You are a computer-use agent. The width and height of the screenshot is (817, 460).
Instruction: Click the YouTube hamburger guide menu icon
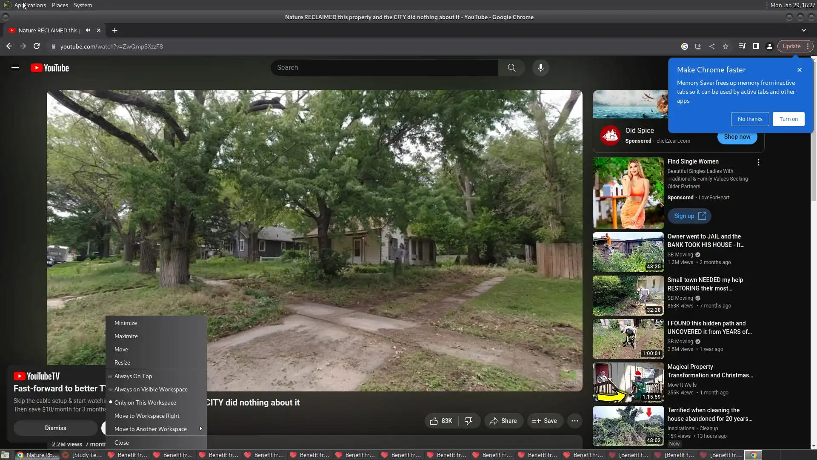(15, 68)
